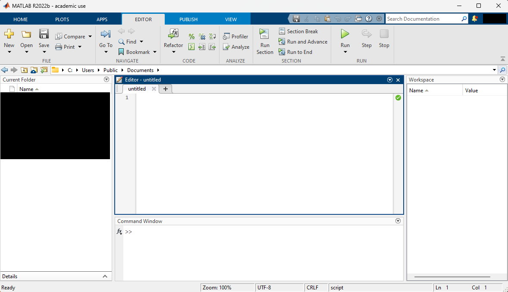Screen dimensions: 508x292
Task: Switch to the PUBLISH tab
Action: pos(188,19)
